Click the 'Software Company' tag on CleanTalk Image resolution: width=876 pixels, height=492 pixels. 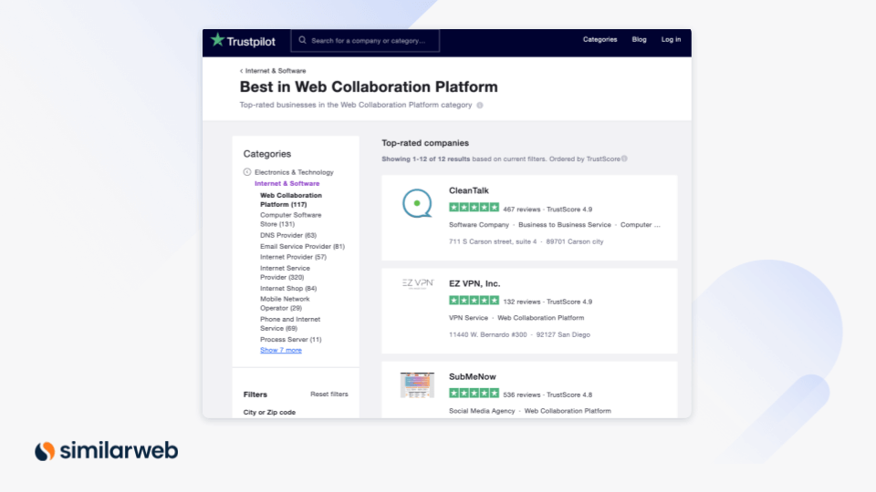click(479, 225)
